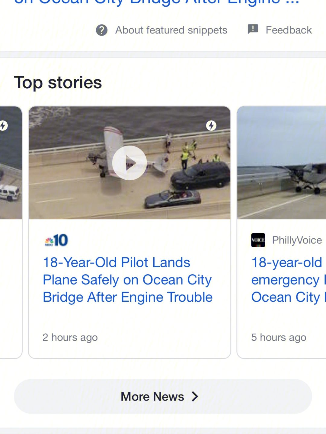Open 18-Year-Old Pilot Lands Plane headline
The image size is (326, 434).
point(128,280)
